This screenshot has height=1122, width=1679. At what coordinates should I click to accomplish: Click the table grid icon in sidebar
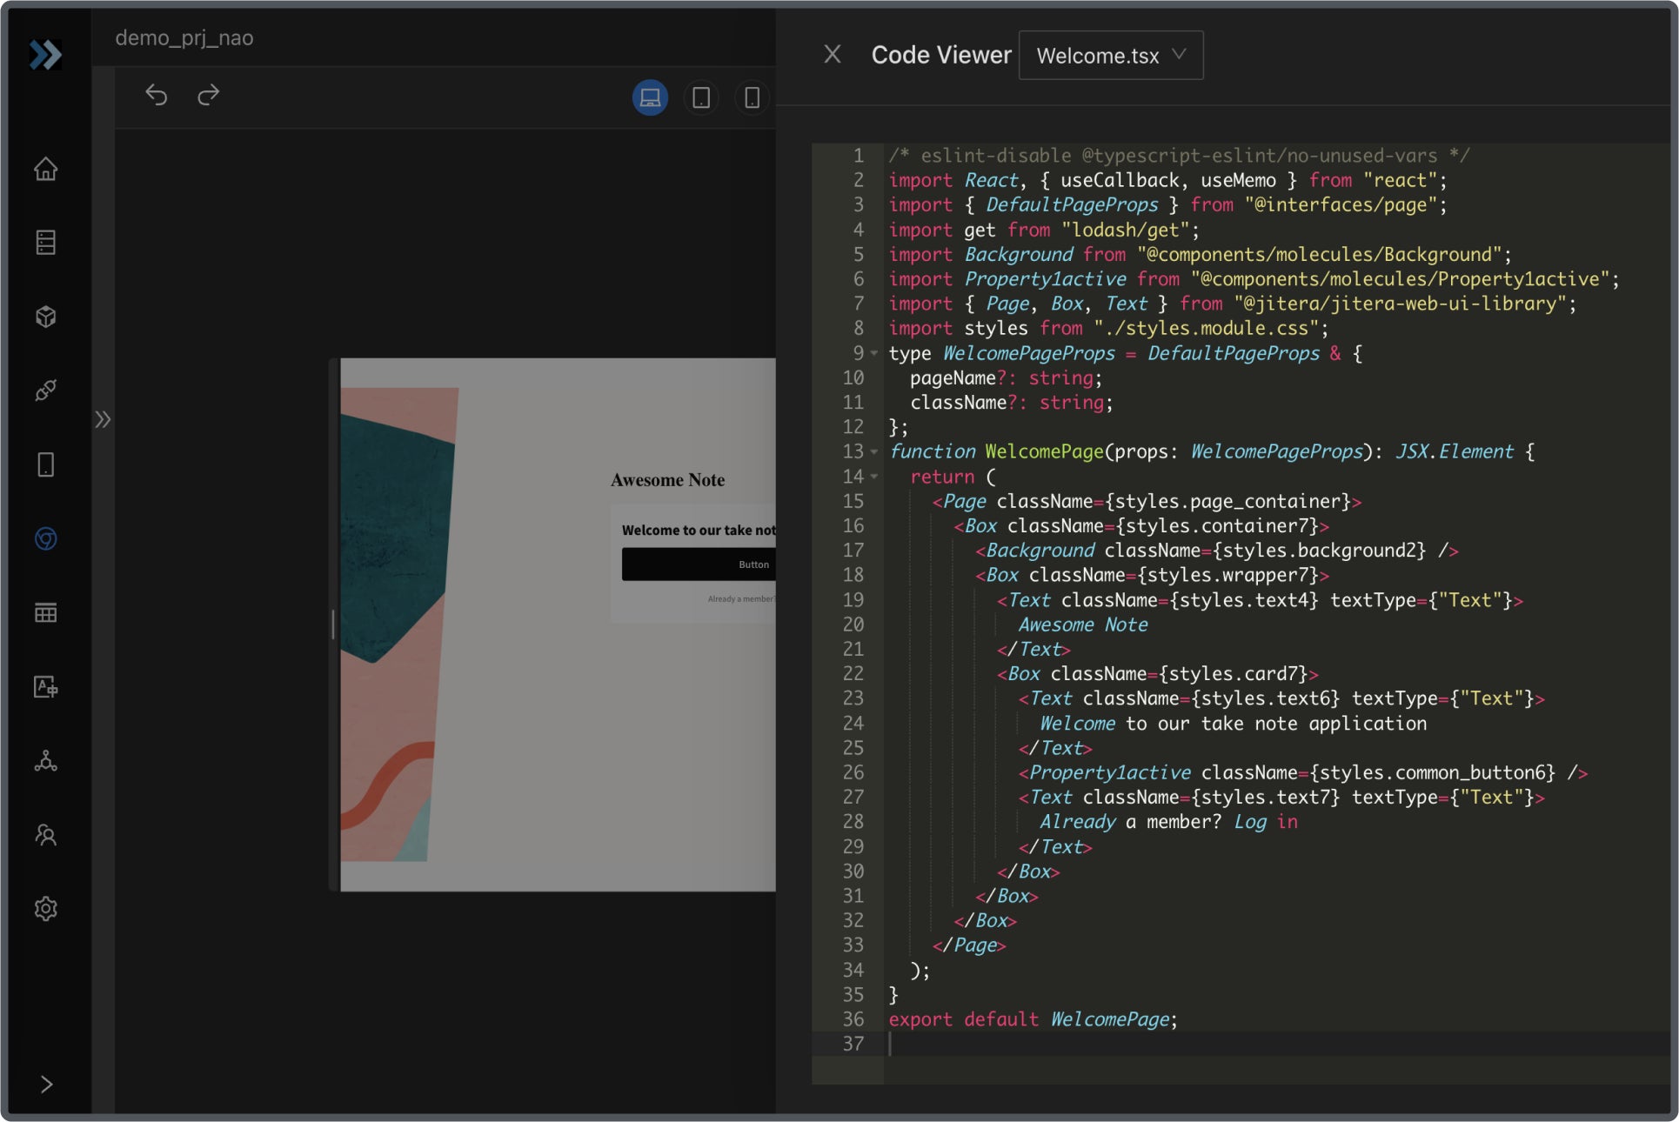tap(46, 613)
